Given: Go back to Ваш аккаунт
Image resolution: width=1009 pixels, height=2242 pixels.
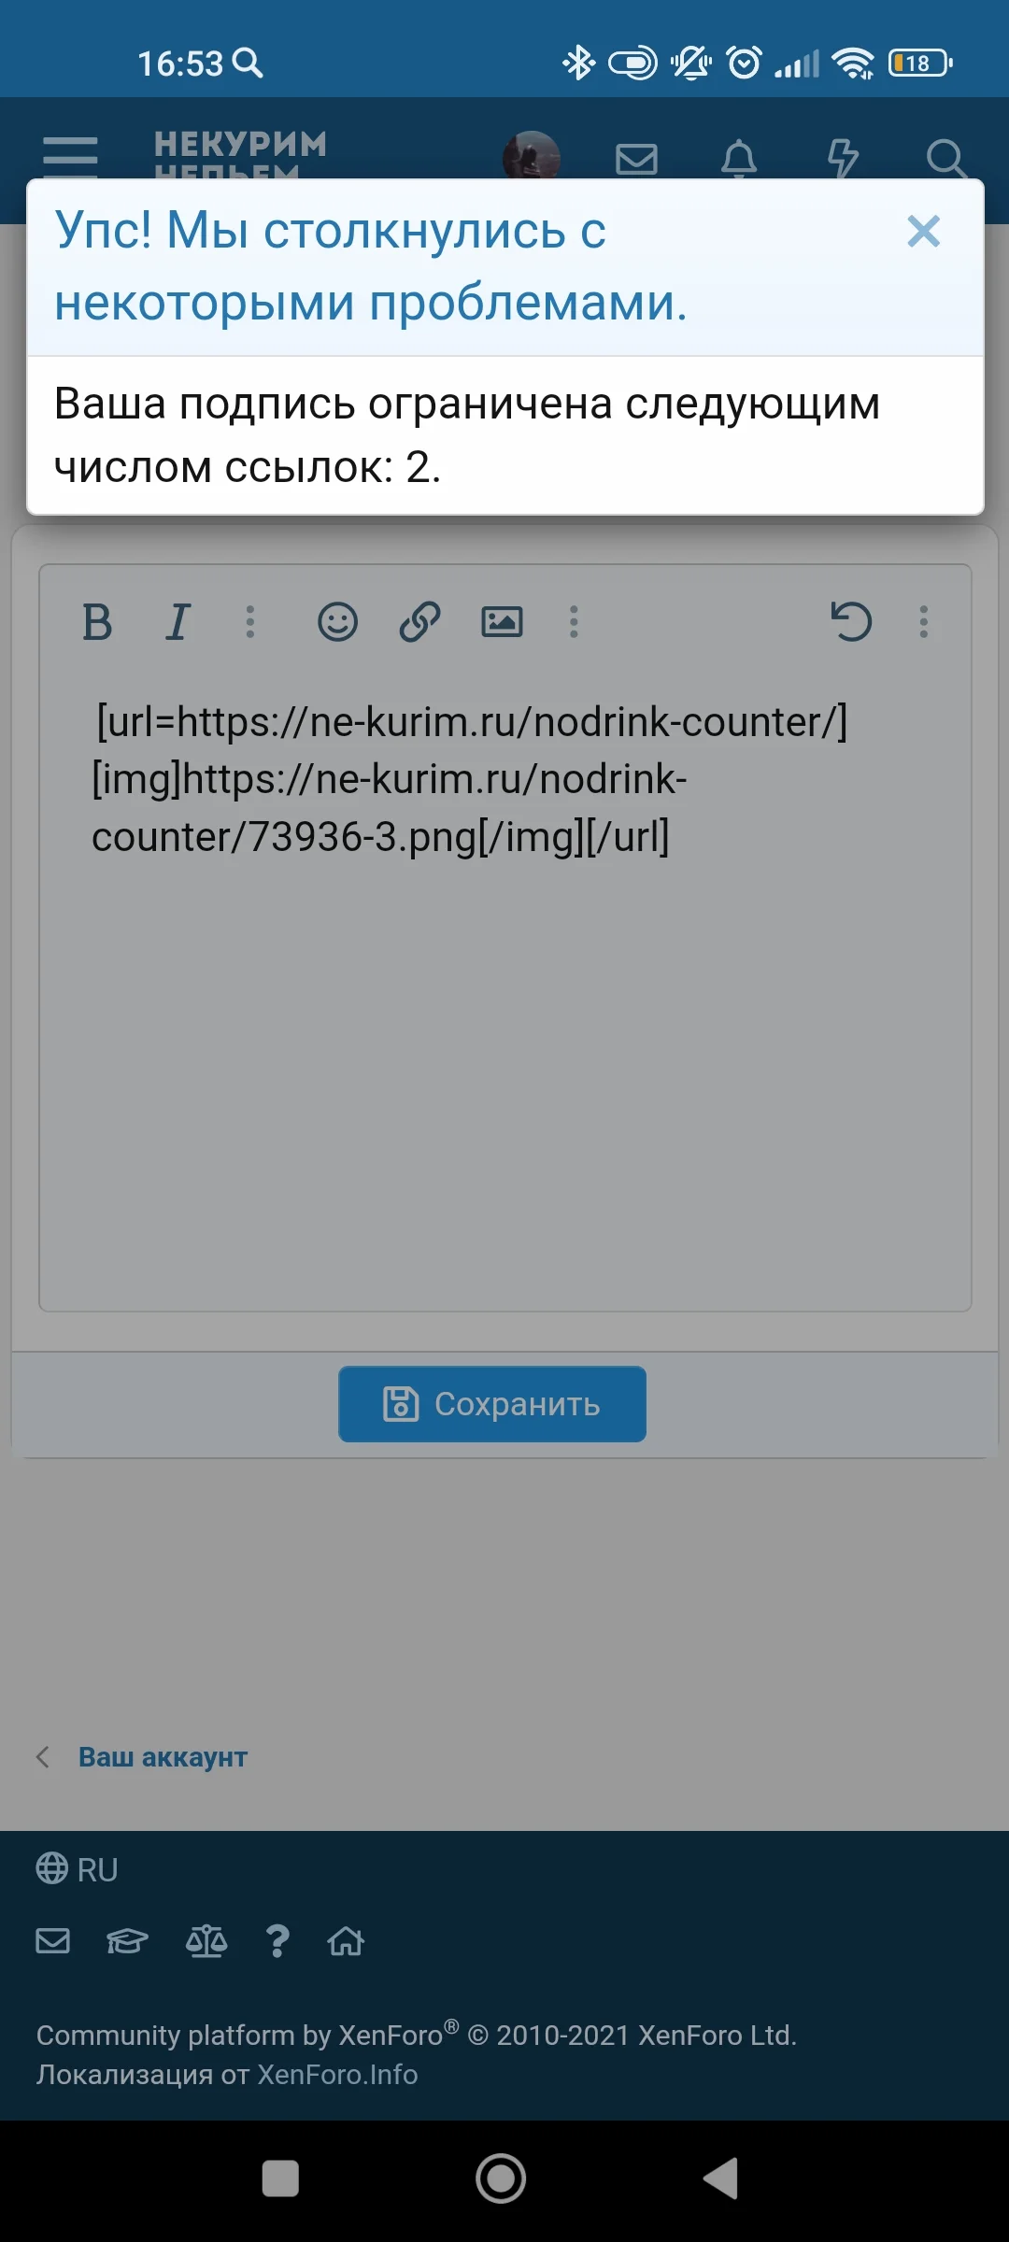Looking at the screenshot, I should 163,1757.
